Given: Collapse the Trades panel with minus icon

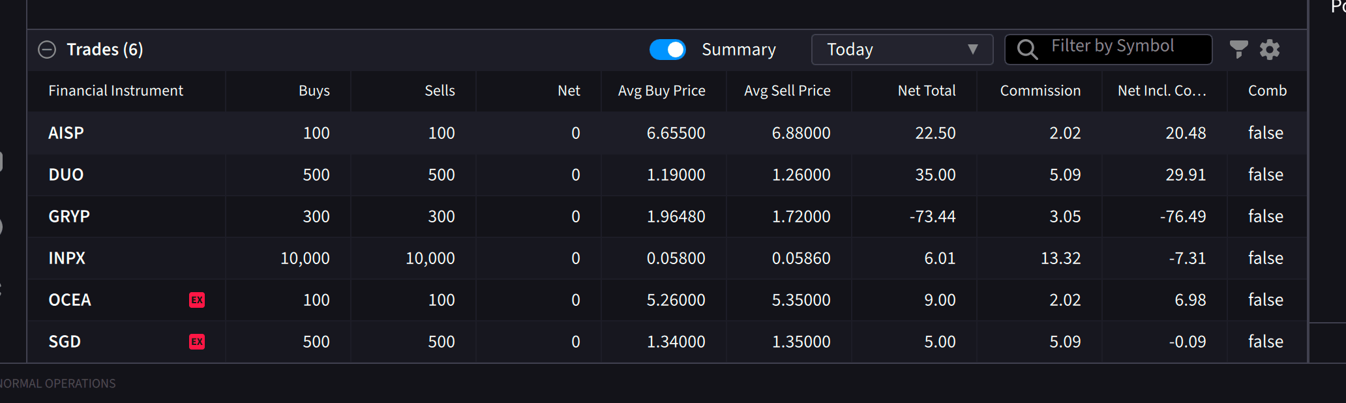Looking at the screenshot, I should pyautogui.click(x=47, y=50).
